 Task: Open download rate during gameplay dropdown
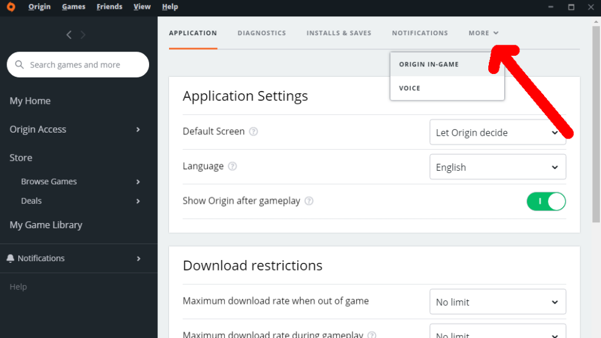pyautogui.click(x=498, y=331)
